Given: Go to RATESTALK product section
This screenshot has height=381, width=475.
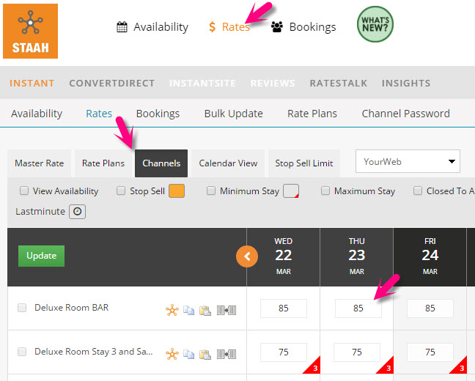Looking at the screenshot, I should click(339, 83).
